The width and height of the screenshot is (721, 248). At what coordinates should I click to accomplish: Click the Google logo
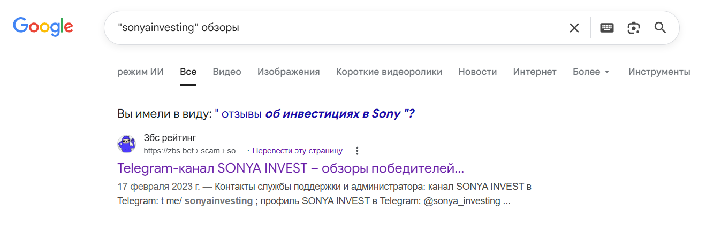[43, 27]
